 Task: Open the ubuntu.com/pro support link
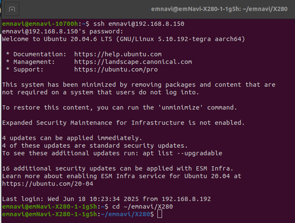click(x=116, y=69)
